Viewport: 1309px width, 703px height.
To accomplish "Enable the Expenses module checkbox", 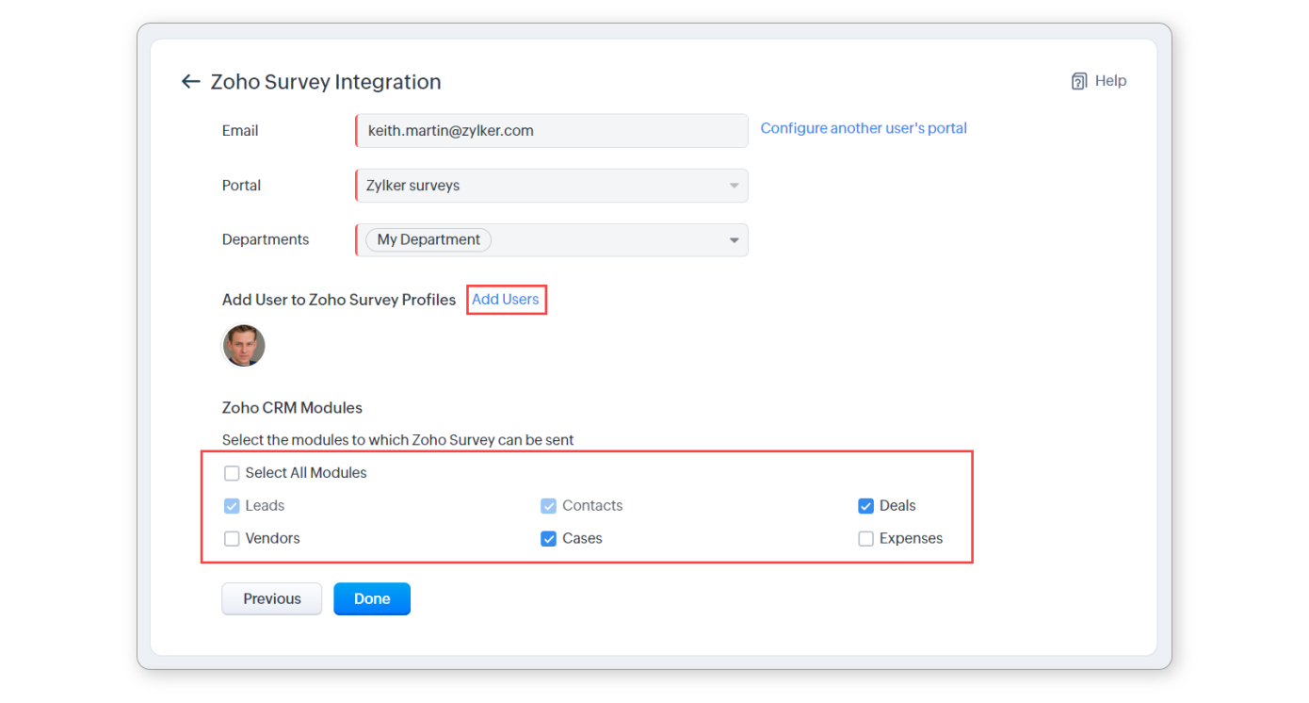I will coord(865,539).
